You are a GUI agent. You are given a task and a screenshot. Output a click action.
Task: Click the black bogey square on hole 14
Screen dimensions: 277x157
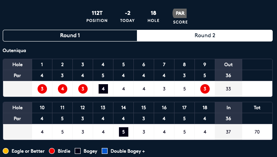124,132
